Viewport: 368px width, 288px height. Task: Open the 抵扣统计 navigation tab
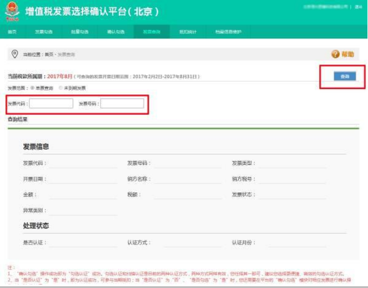click(188, 32)
